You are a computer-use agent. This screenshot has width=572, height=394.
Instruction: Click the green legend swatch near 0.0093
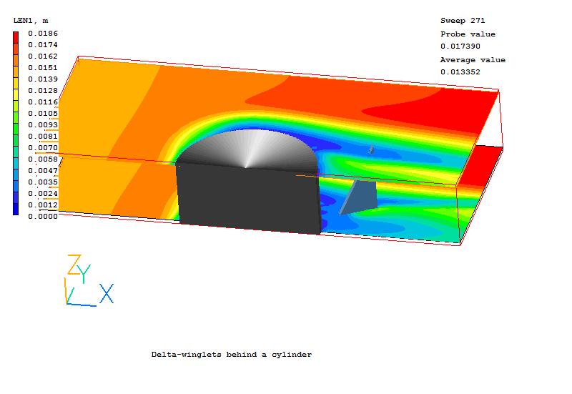pyautogui.click(x=16, y=123)
